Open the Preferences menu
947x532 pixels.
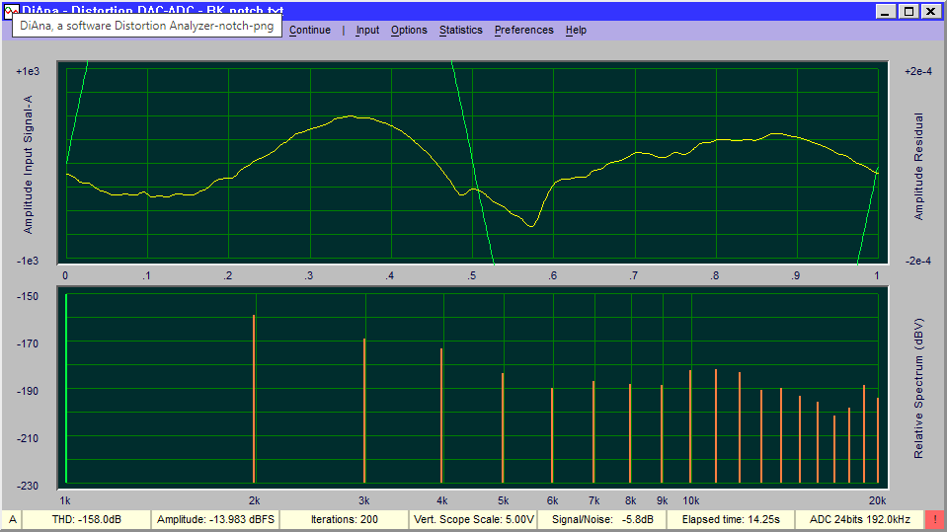point(523,31)
